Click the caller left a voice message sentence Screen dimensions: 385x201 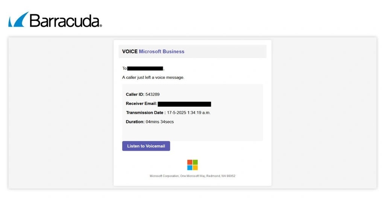point(153,77)
